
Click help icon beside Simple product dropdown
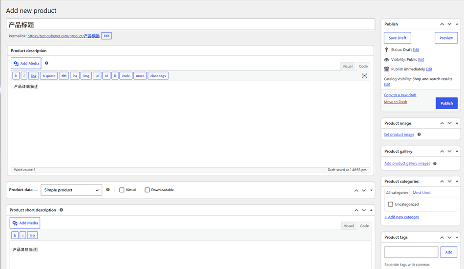pyautogui.click(x=108, y=190)
